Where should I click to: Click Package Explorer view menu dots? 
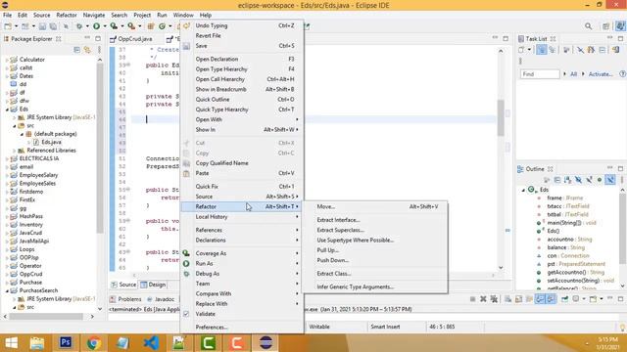pos(99,50)
